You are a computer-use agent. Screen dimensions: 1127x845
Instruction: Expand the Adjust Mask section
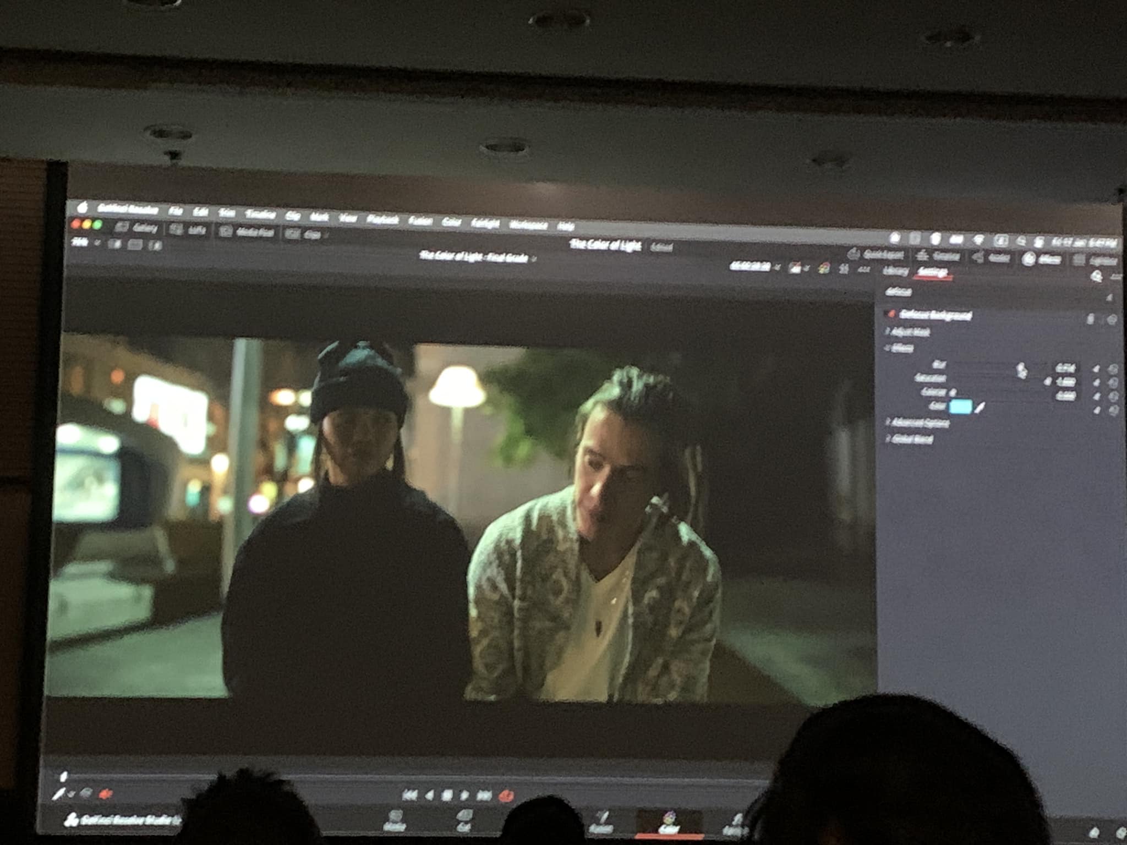pos(909,332)
